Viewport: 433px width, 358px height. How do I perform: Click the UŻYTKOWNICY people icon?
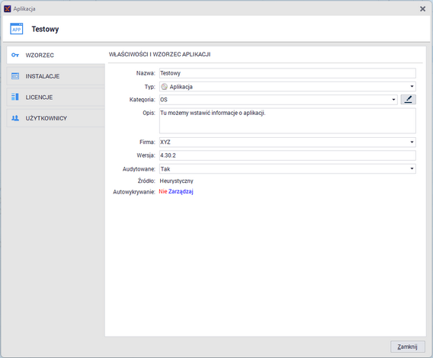click(x=15, y=118)
